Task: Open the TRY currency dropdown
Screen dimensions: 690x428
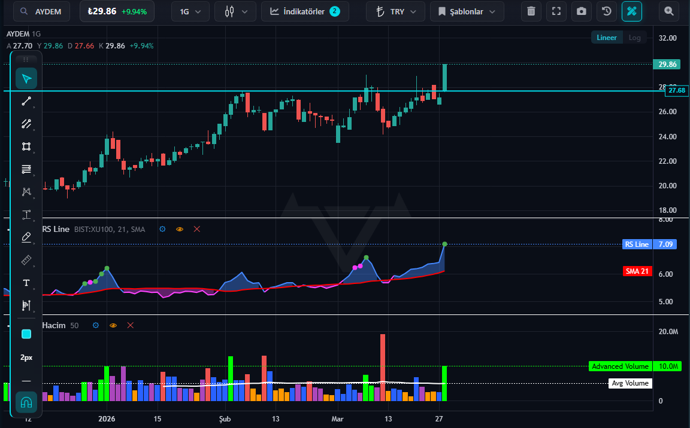Action: point(395,11)
